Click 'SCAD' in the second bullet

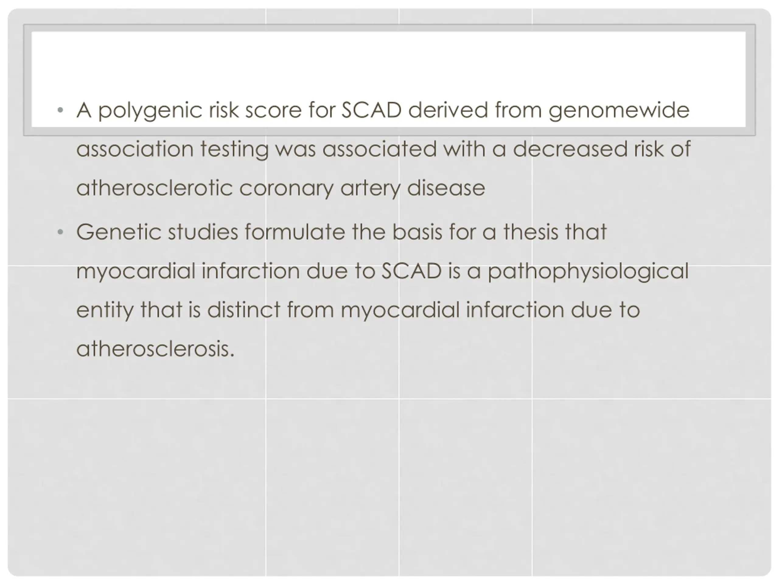412,271
